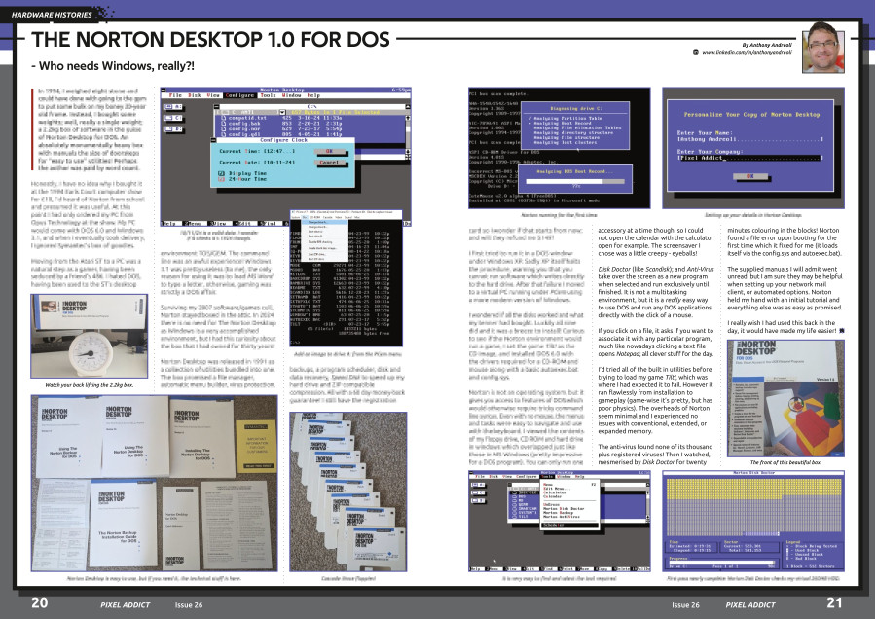Open File menu in Configure Clock screenshot
The height and width of the screenshot is (619, 876).
click(x=175, y=95)
